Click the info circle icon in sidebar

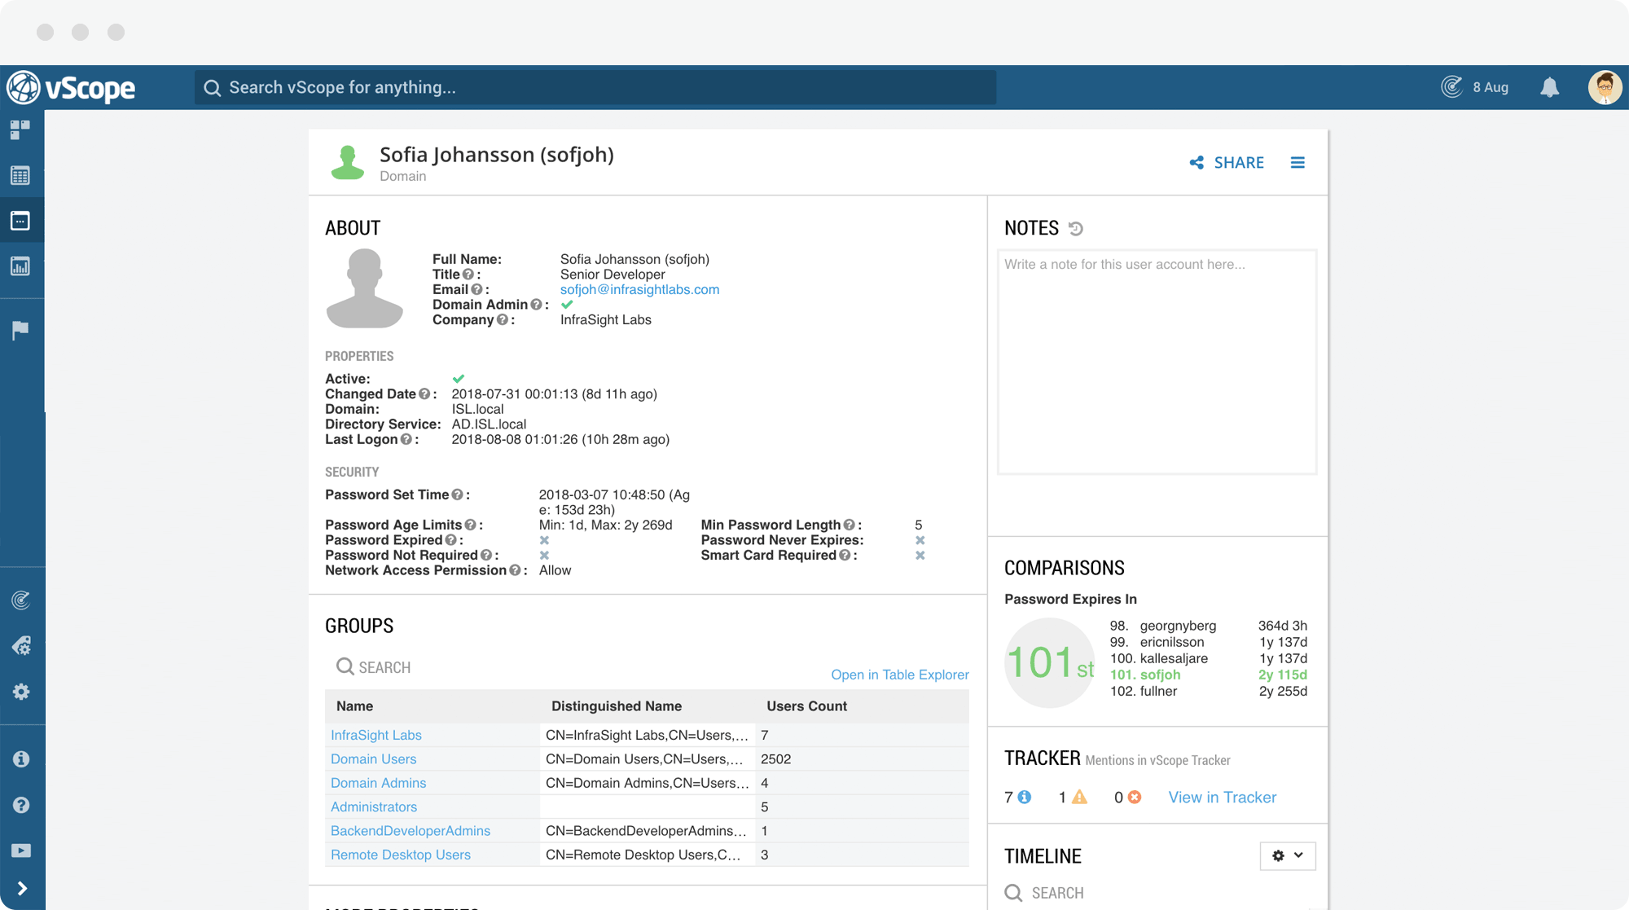pos(20,759)
